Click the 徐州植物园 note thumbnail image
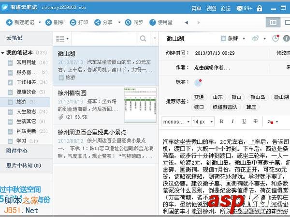290x217 pixels. click(x=140, y=105)
